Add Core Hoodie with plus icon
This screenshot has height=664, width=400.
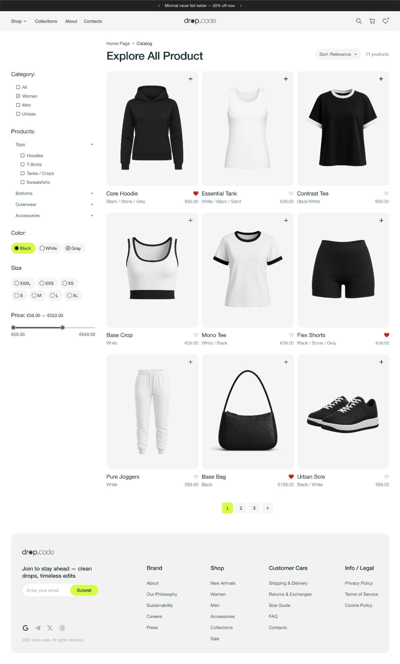190,79
